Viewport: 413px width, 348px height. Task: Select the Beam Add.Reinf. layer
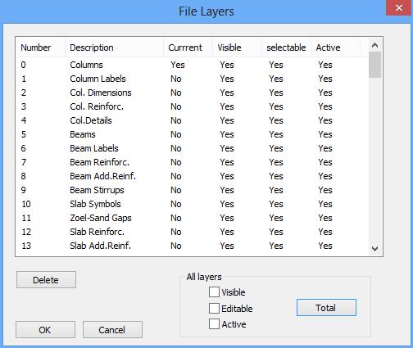(193, 176)
